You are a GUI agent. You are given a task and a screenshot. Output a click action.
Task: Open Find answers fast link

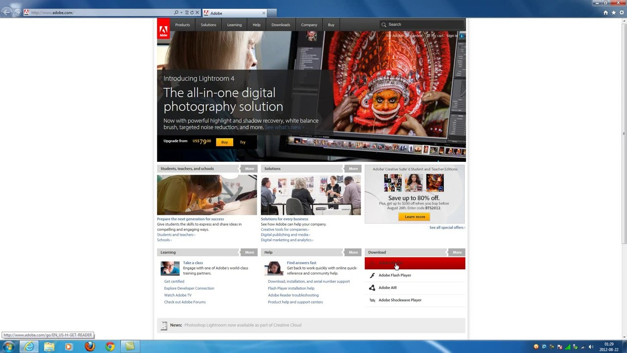[x=302, y=263]
